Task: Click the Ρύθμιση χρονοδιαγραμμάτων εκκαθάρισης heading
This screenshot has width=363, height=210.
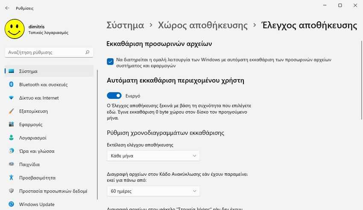Action: point(166,133)
